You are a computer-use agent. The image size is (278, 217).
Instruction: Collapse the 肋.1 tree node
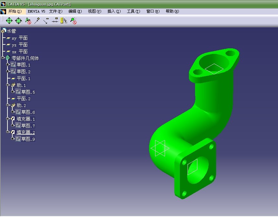[x=8, y=85]
